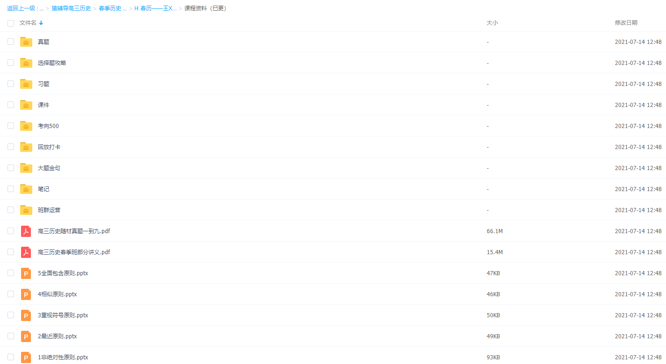This screenshot has height=364, width=666.
Task: Click PDF icon for 高三历史随材真题一到九.pdf
Action: [26, 231]
